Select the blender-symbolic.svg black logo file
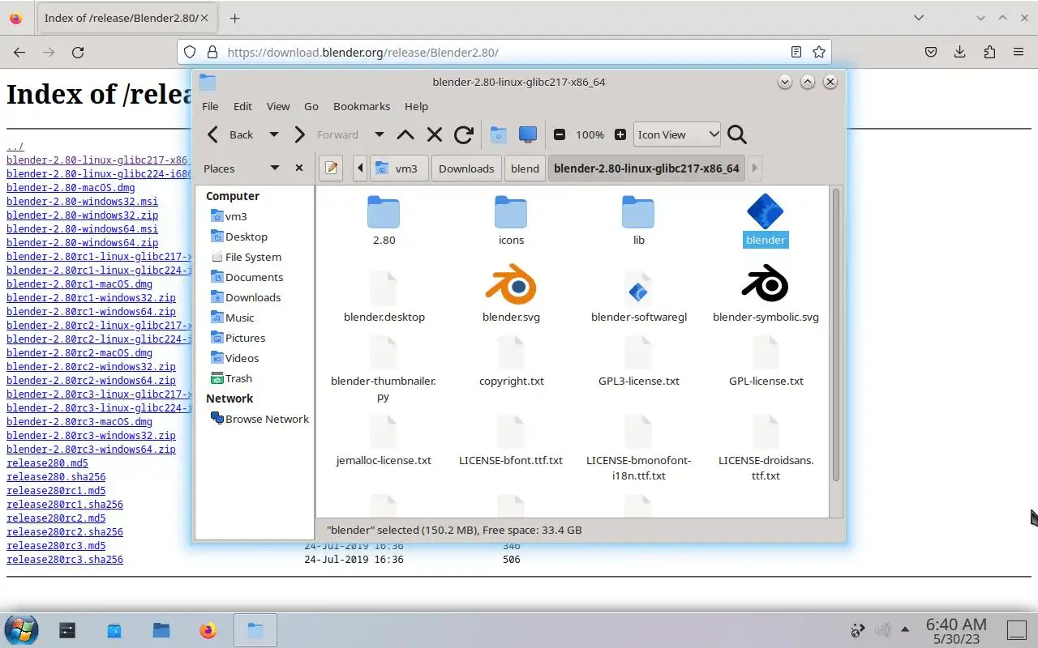Viewport: 1038px width, 648px height. (x=766, y=285)
